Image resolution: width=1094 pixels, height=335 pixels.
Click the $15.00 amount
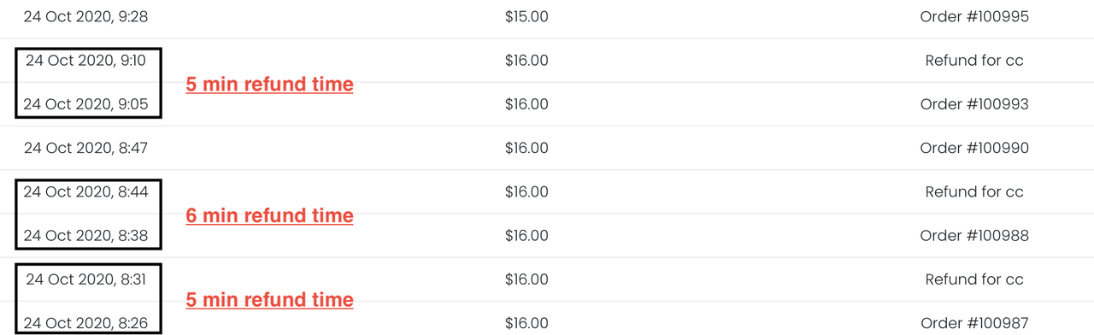click(526, 16)
